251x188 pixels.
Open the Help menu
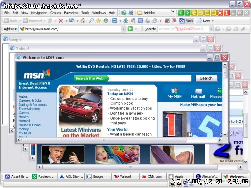point(112,13)
